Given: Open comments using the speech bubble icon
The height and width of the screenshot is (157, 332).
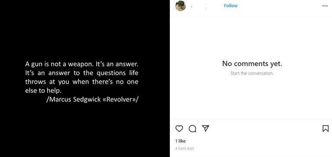Looking at the screenshot, I should [192, 129].
